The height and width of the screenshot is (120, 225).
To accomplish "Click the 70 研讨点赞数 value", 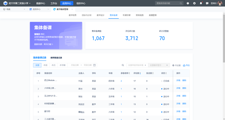I will pos(162,38).
